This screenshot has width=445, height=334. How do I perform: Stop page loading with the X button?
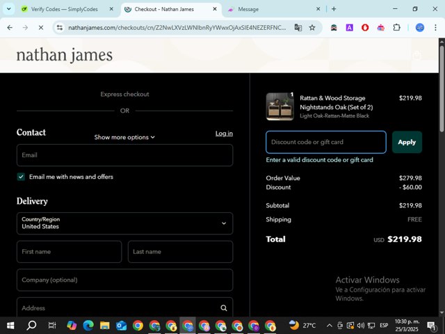(41, 28)
